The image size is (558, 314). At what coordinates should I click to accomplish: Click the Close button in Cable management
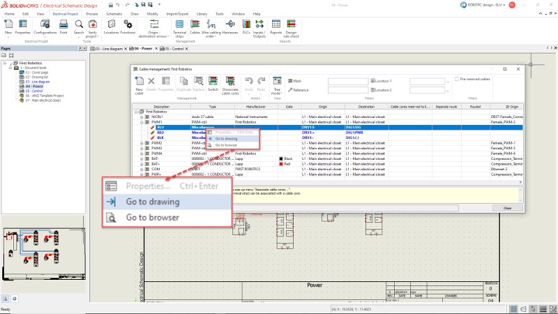click(x=507, y=208)
